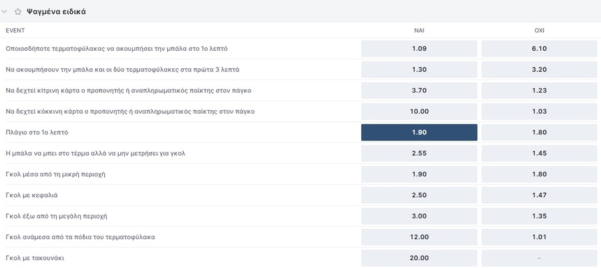601x268 pixels.
Task: Choose ΝΑΙ 2.55 for disallowed goal
Action: click(x=419, y=153)
